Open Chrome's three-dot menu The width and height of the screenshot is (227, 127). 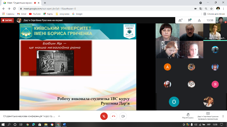point(223,9)
